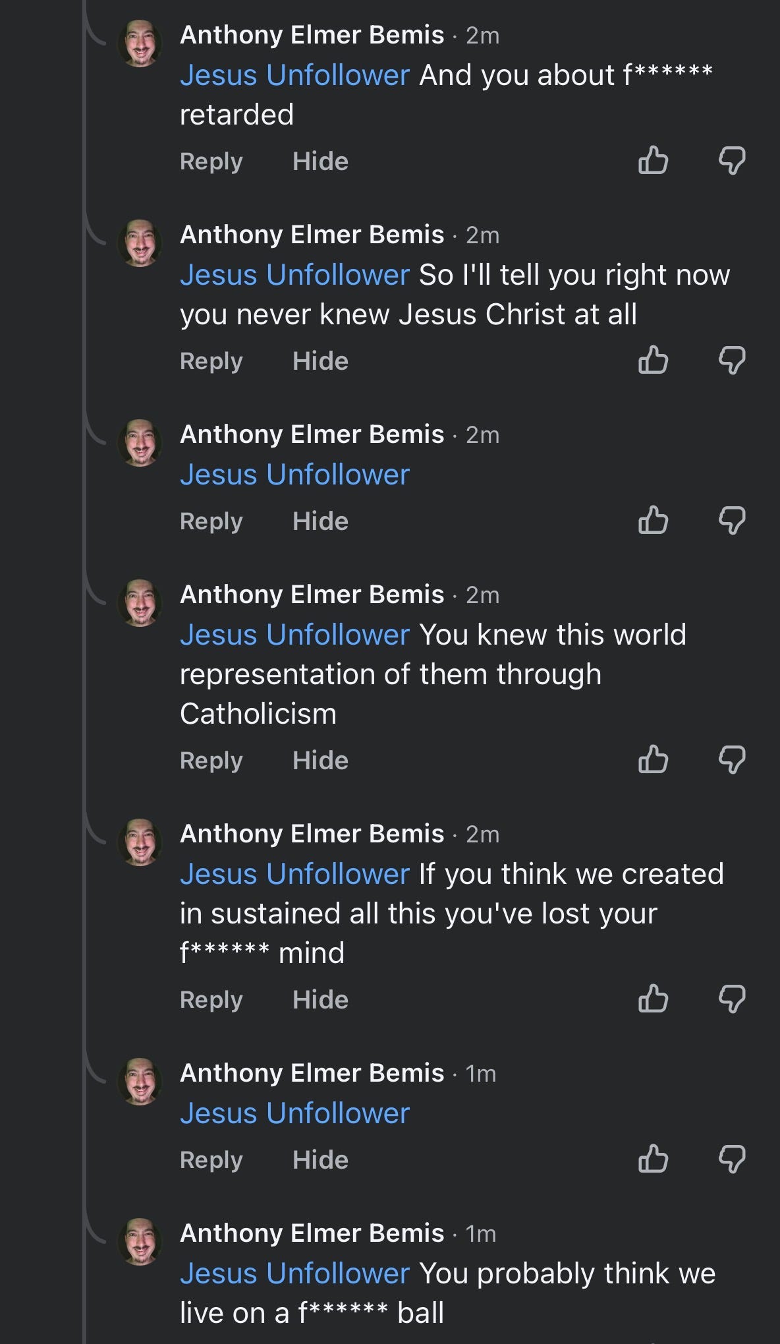780x1344 pixels.
Task: Like the 1m comment with only a mention
Action: tap(653, 1159)
